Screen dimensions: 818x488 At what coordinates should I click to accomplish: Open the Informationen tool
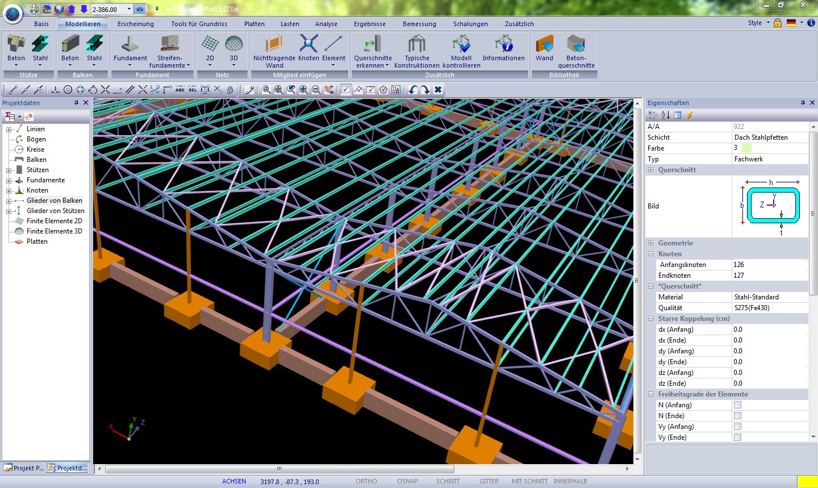503,44
